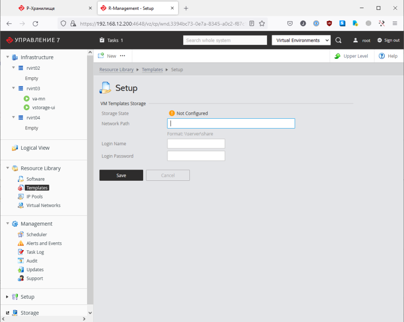Open the Virtual Environments search dropdown
Image resolution: width=404 pixels, height=322 pixels.
pos(301,40)
